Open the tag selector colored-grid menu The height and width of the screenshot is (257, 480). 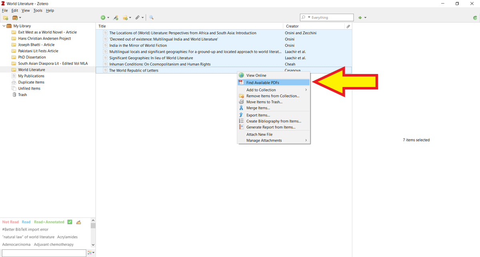(x=91, y=253)
